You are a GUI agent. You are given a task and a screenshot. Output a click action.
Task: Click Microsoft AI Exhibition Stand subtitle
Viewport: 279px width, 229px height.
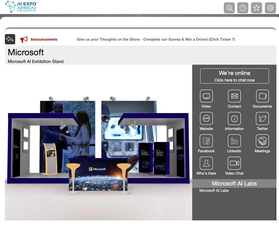click(36, 62)
